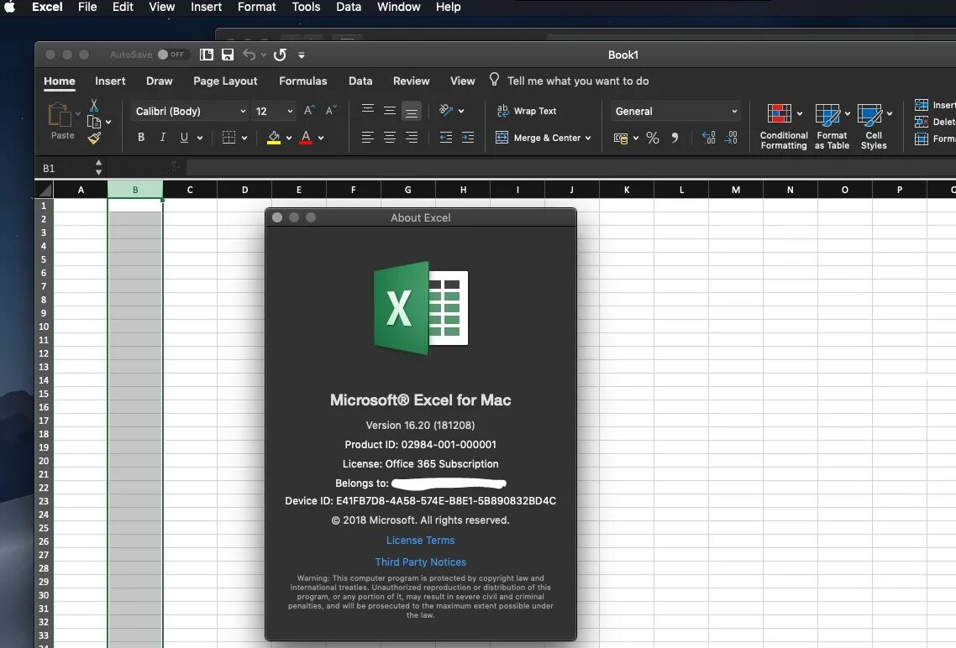Align text right
956x648 pixels.
(412, 138)
